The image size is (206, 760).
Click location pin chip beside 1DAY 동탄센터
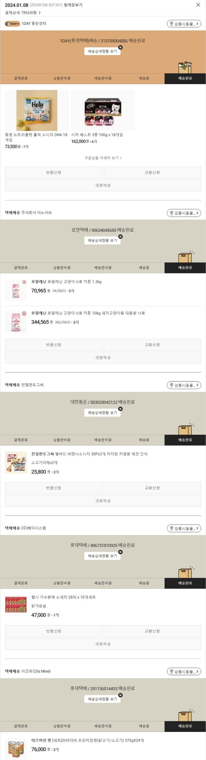pyautogui.click(x=184, y=24)
